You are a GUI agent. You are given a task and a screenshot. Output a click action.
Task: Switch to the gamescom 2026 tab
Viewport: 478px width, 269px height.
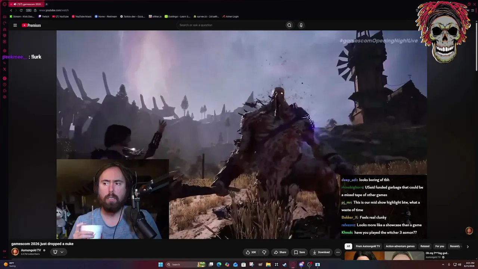[27, 4]
